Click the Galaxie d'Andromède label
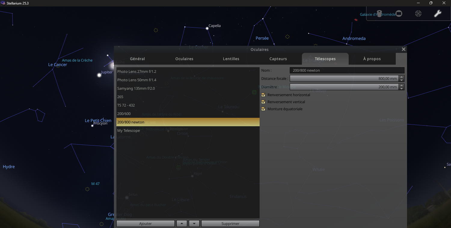 378,14
